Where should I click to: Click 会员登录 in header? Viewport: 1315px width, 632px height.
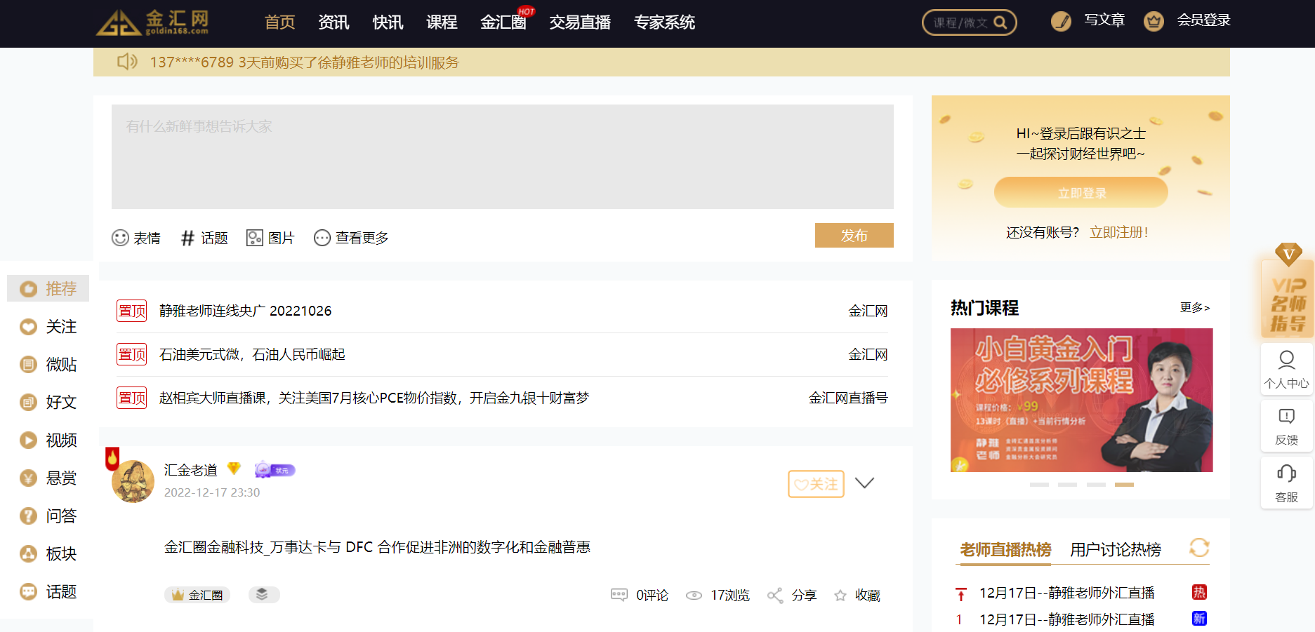[x=1203, y=20]
